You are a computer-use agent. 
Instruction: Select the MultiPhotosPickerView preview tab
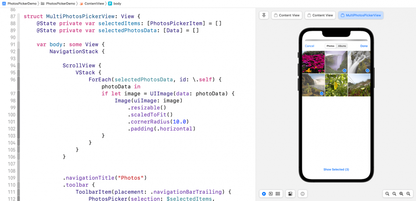point(361,15)
